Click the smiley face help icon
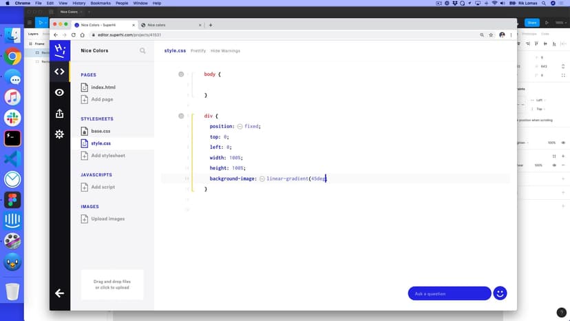570x321 pixels. tap(500, 293)
